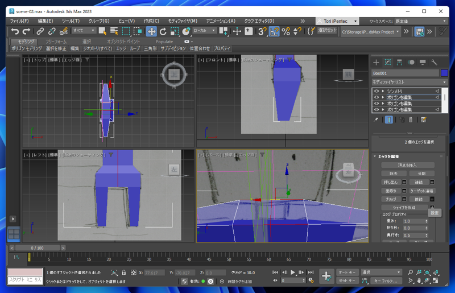Open the project path dropdown
Viewport: 455px width, 293px height.
tap(370, 32)
